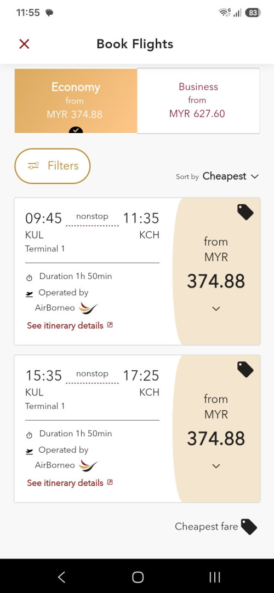Screen dimensions: 274x593
Task: Open the Filters button
Action: pyautogui.click(x=53, y=166)
